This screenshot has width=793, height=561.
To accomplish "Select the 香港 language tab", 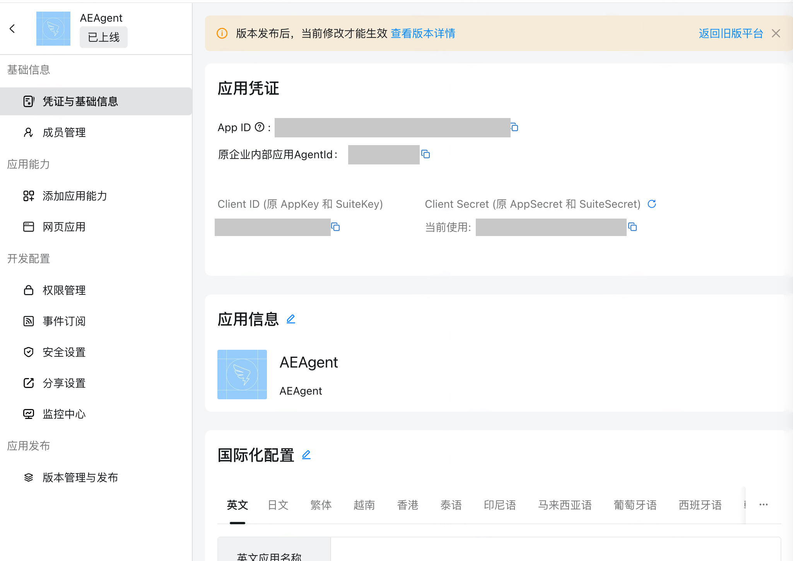I will coord(408,505).
